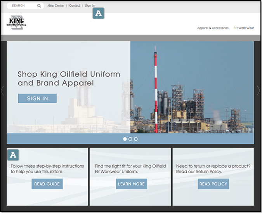Click the A callout marker near Sign In
The image size is (262, 213).
pos(98,14)
